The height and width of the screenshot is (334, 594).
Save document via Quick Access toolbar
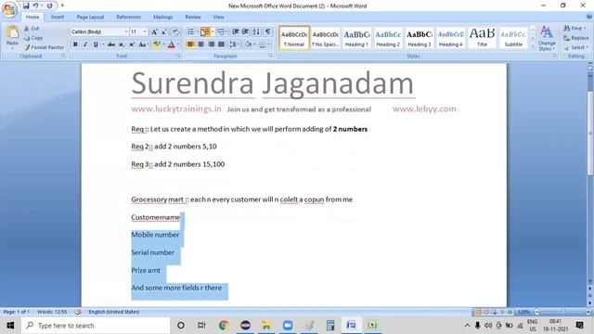[26, 6]
